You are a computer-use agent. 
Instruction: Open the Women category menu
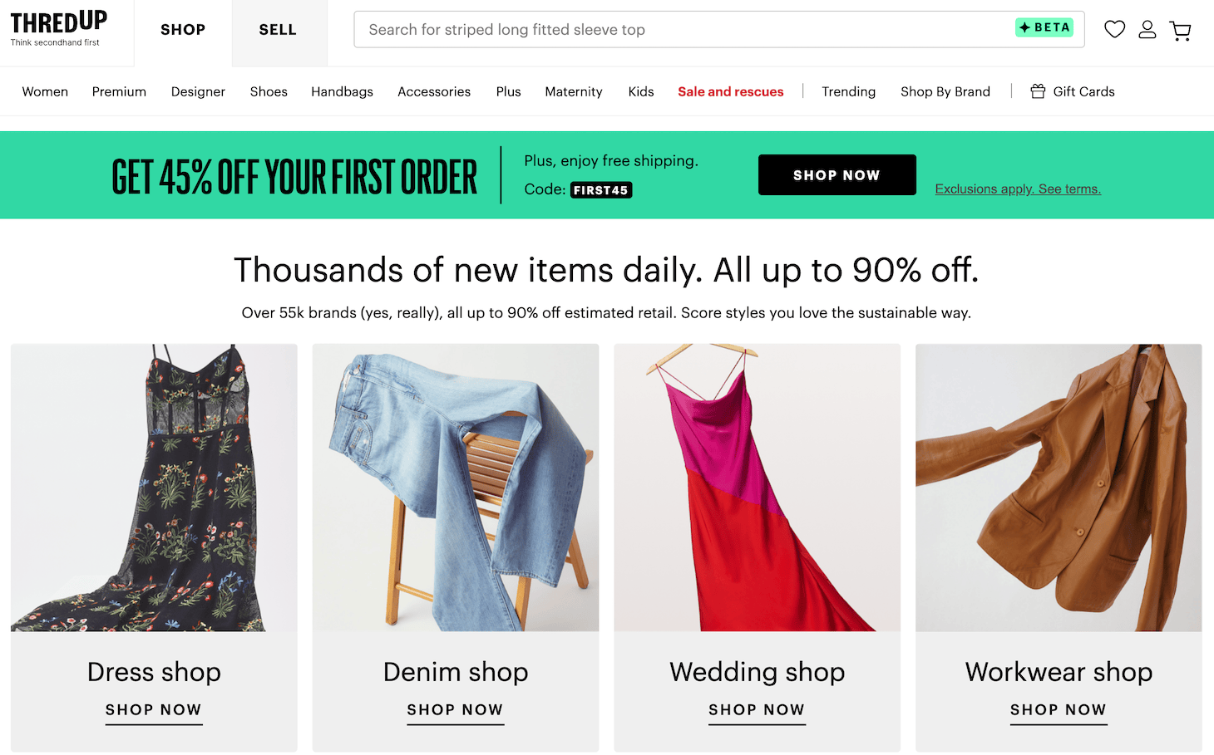[x=45, y=91]
